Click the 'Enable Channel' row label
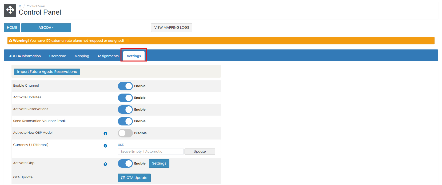 click(26, 86)
